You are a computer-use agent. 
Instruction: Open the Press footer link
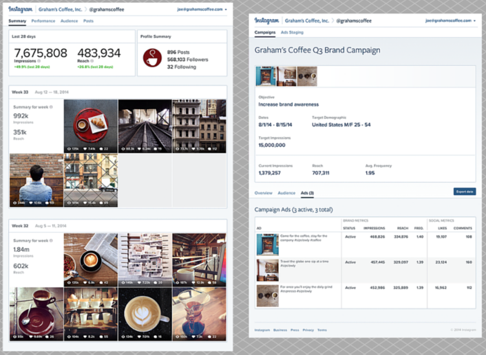295,330
